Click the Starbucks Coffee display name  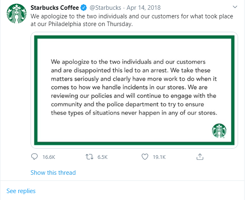(55, 8)
